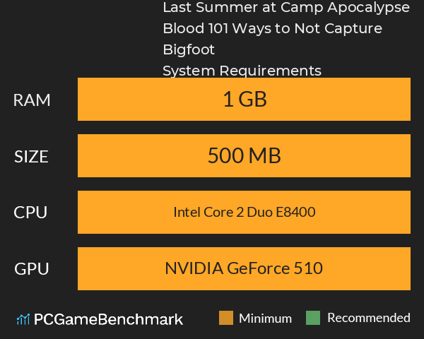424x339 pixels.
Task: Click the green Recommended legend swatch
Action: [x=313, y=318]
